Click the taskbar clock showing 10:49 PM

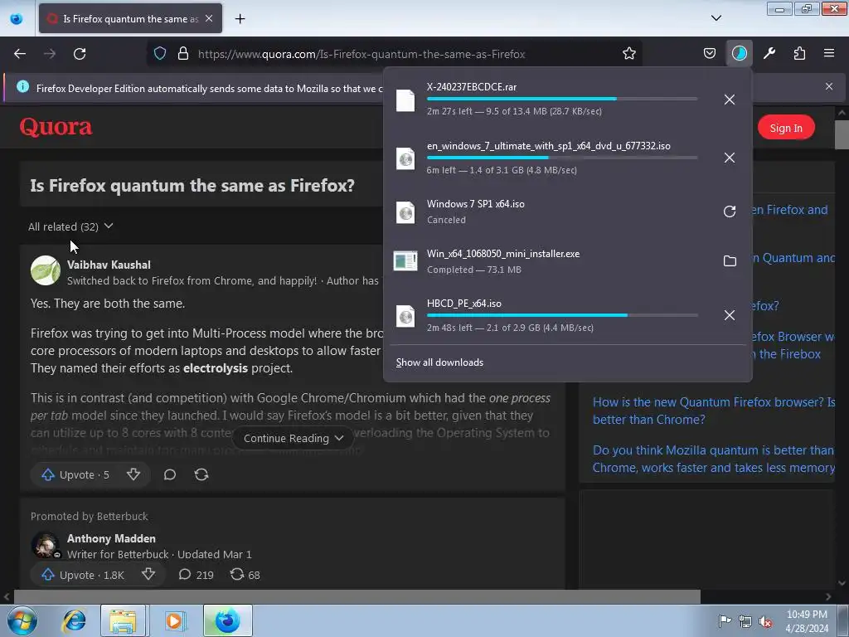pyautogui.click(x=807, y=621)
